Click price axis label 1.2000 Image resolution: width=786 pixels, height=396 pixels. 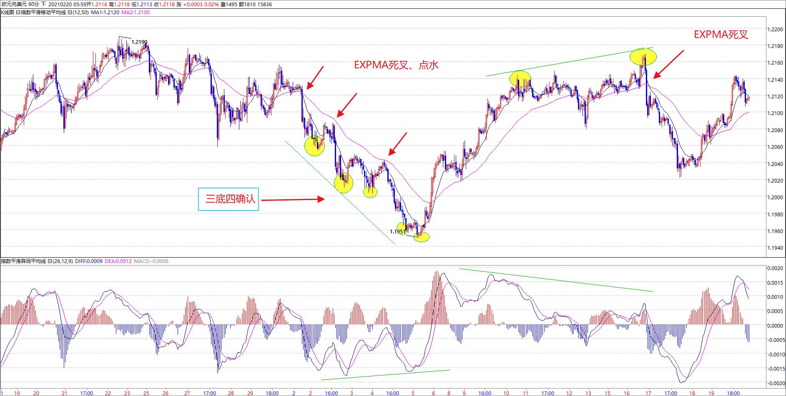coord(775,197)
